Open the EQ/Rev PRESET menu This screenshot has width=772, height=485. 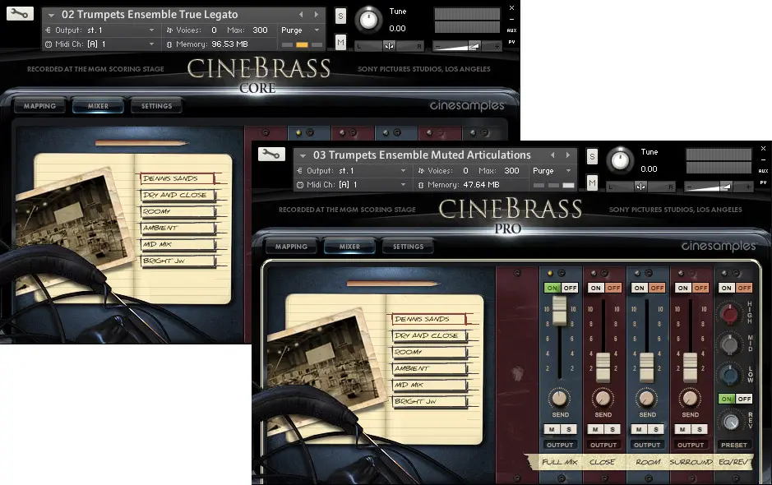coord(733,445)
